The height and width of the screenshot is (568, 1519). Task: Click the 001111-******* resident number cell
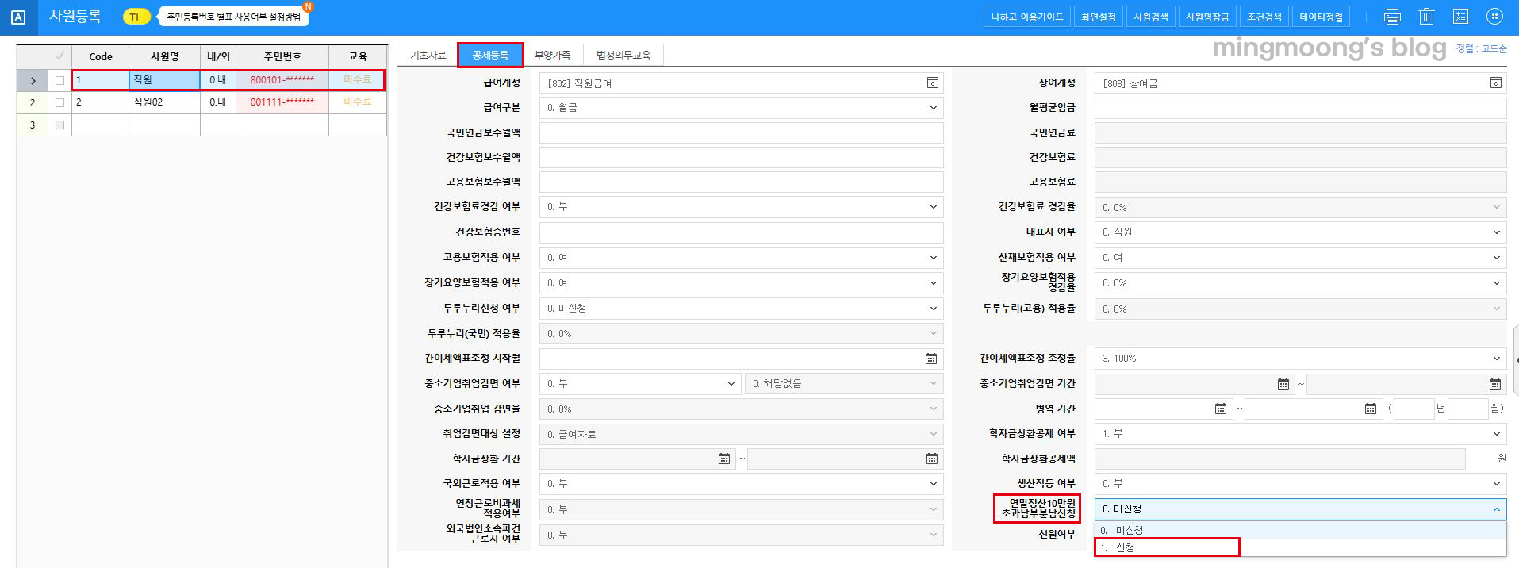(x=282, y=102)
